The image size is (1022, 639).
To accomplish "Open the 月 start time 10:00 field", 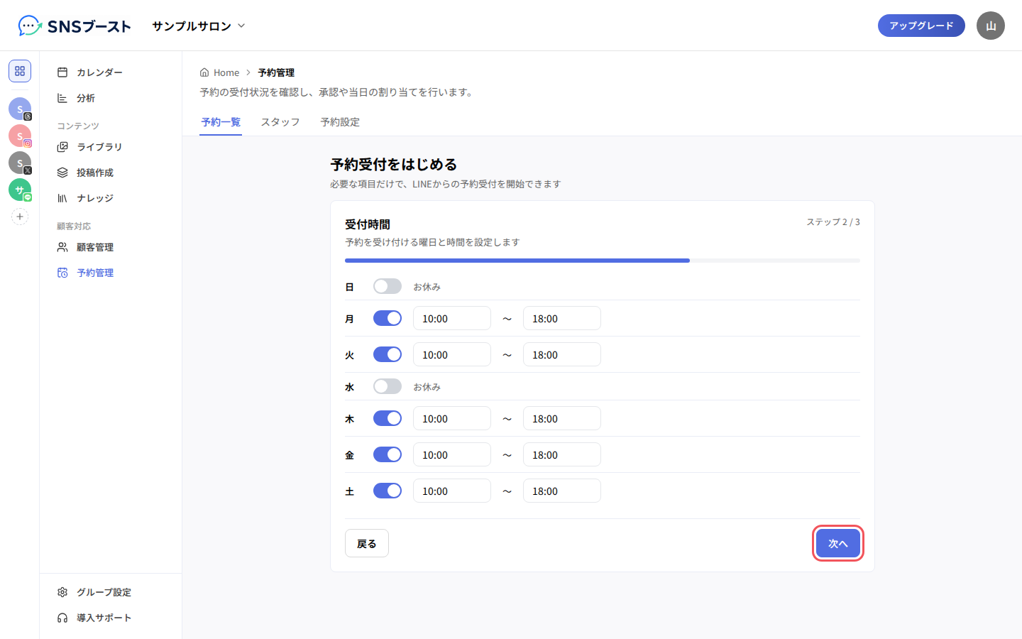I will tap(452, 318).
